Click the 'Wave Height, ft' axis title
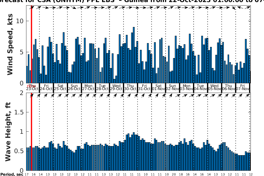The height and width of the screenshot is (176, 264). [x=8, y=131]
